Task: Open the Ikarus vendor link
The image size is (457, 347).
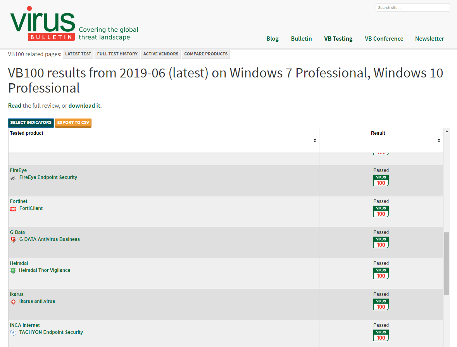Action: coord(17,294)
